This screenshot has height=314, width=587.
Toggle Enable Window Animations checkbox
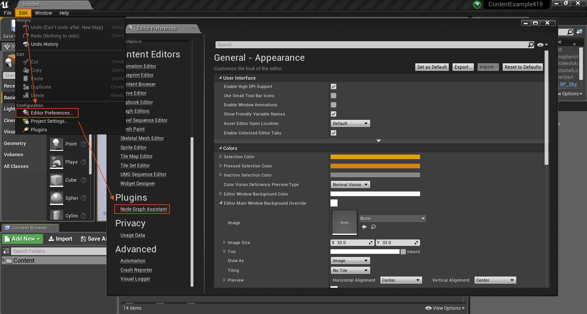(x=334, y=105)
